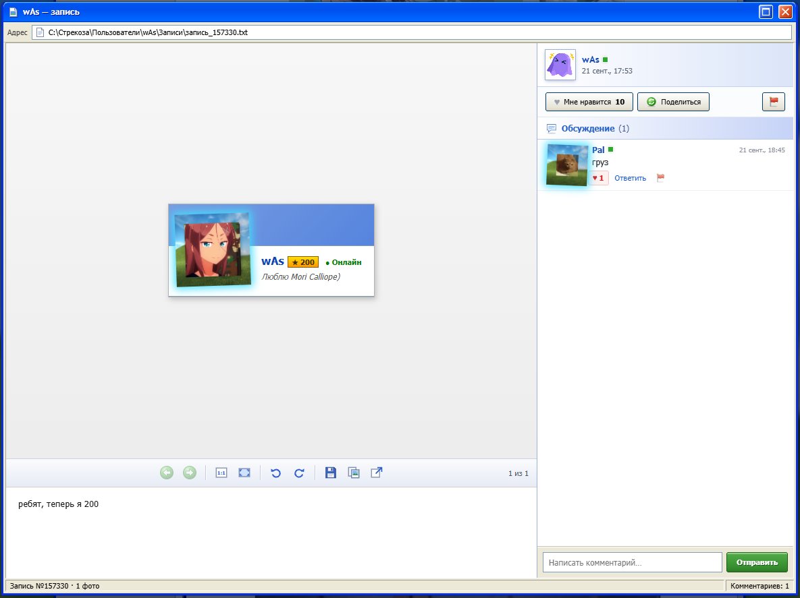Focus the Написать комментарий input field

632,562
